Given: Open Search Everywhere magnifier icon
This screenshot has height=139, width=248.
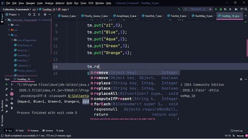Looking at the screenshot, I should (x=246, y=9).
